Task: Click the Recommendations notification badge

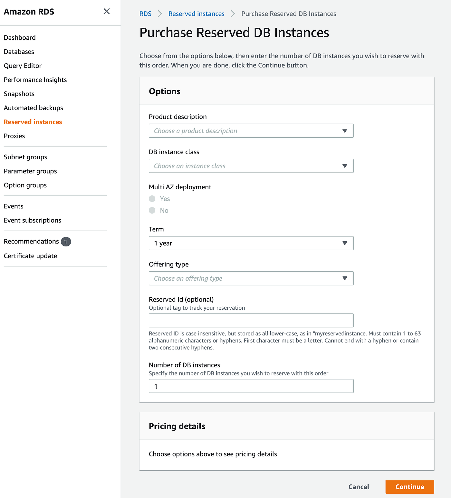Action: click(66, 241)
